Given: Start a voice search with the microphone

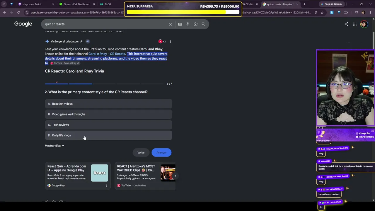Looking at the screenshot, I should (x=188, y=24).
